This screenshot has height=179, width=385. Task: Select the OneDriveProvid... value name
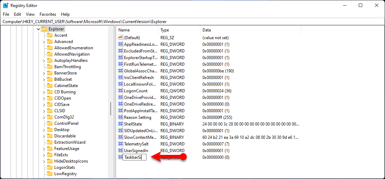pos(141,97)
